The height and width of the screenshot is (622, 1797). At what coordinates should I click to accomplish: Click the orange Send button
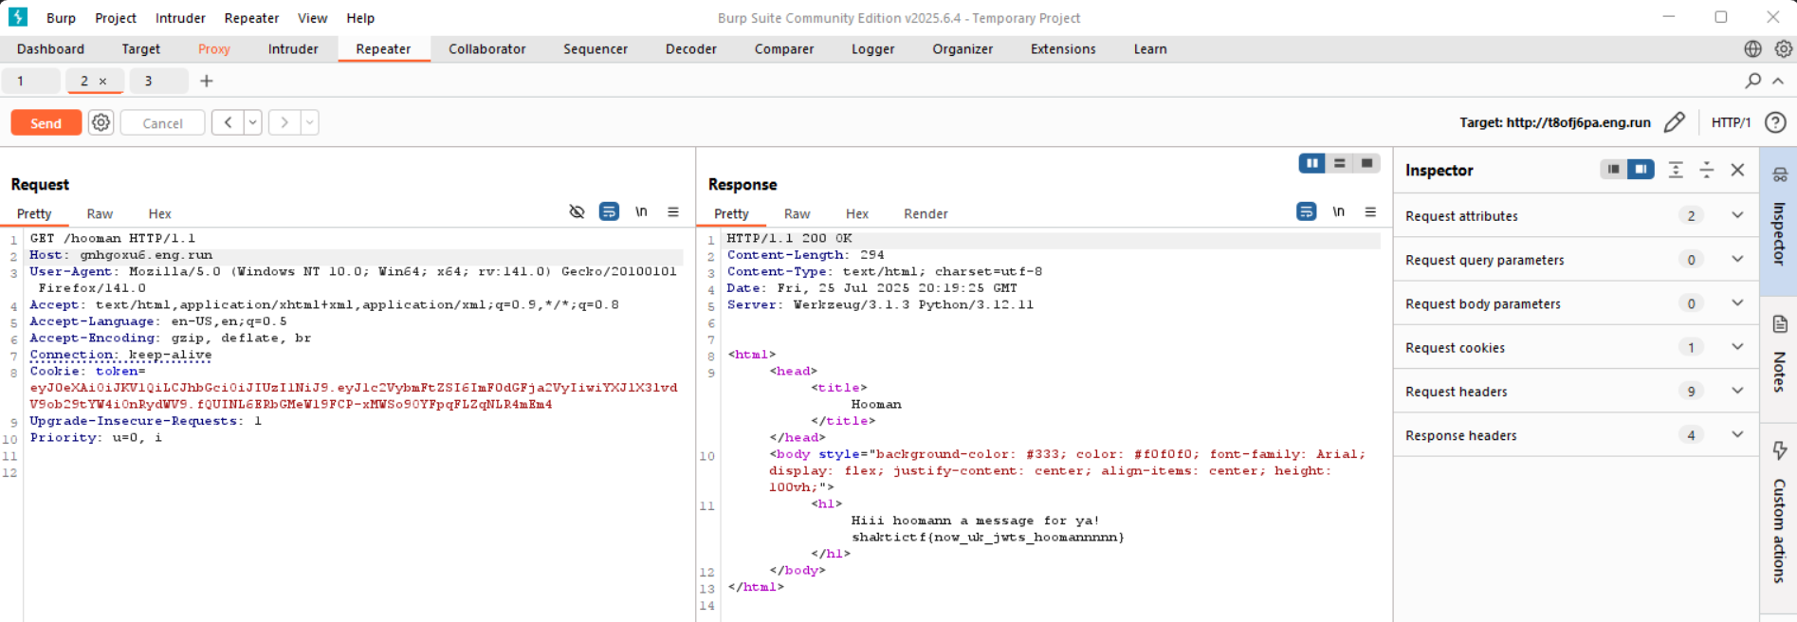tap(46, 123)
